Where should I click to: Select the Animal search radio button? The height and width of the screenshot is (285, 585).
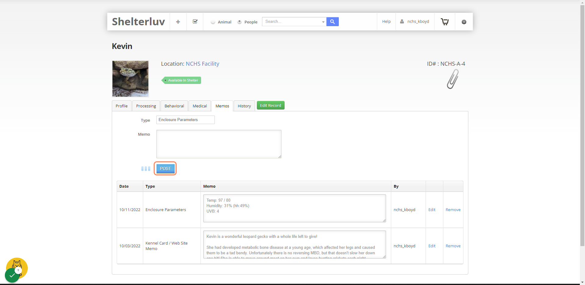point(213,22)
